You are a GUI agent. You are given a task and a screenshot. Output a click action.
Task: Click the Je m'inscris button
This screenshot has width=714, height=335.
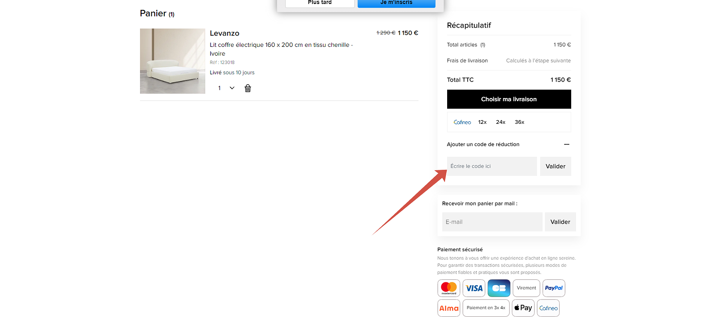[x=396, y=3]
